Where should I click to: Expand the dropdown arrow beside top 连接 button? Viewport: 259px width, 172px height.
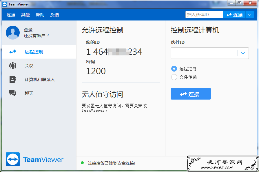(x=250, y=15)
